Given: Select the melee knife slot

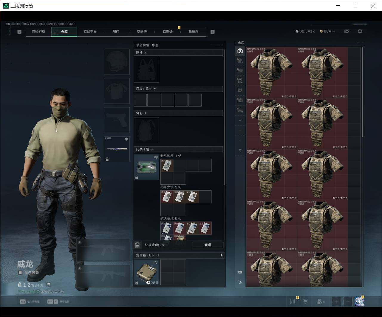Looking at the screenshot, I should click(x=117, y=149).
